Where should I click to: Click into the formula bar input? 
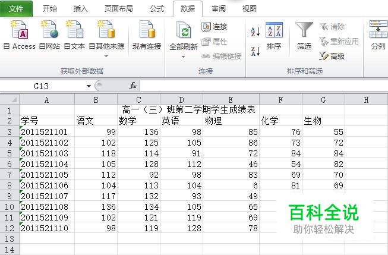tap(264, 86)
